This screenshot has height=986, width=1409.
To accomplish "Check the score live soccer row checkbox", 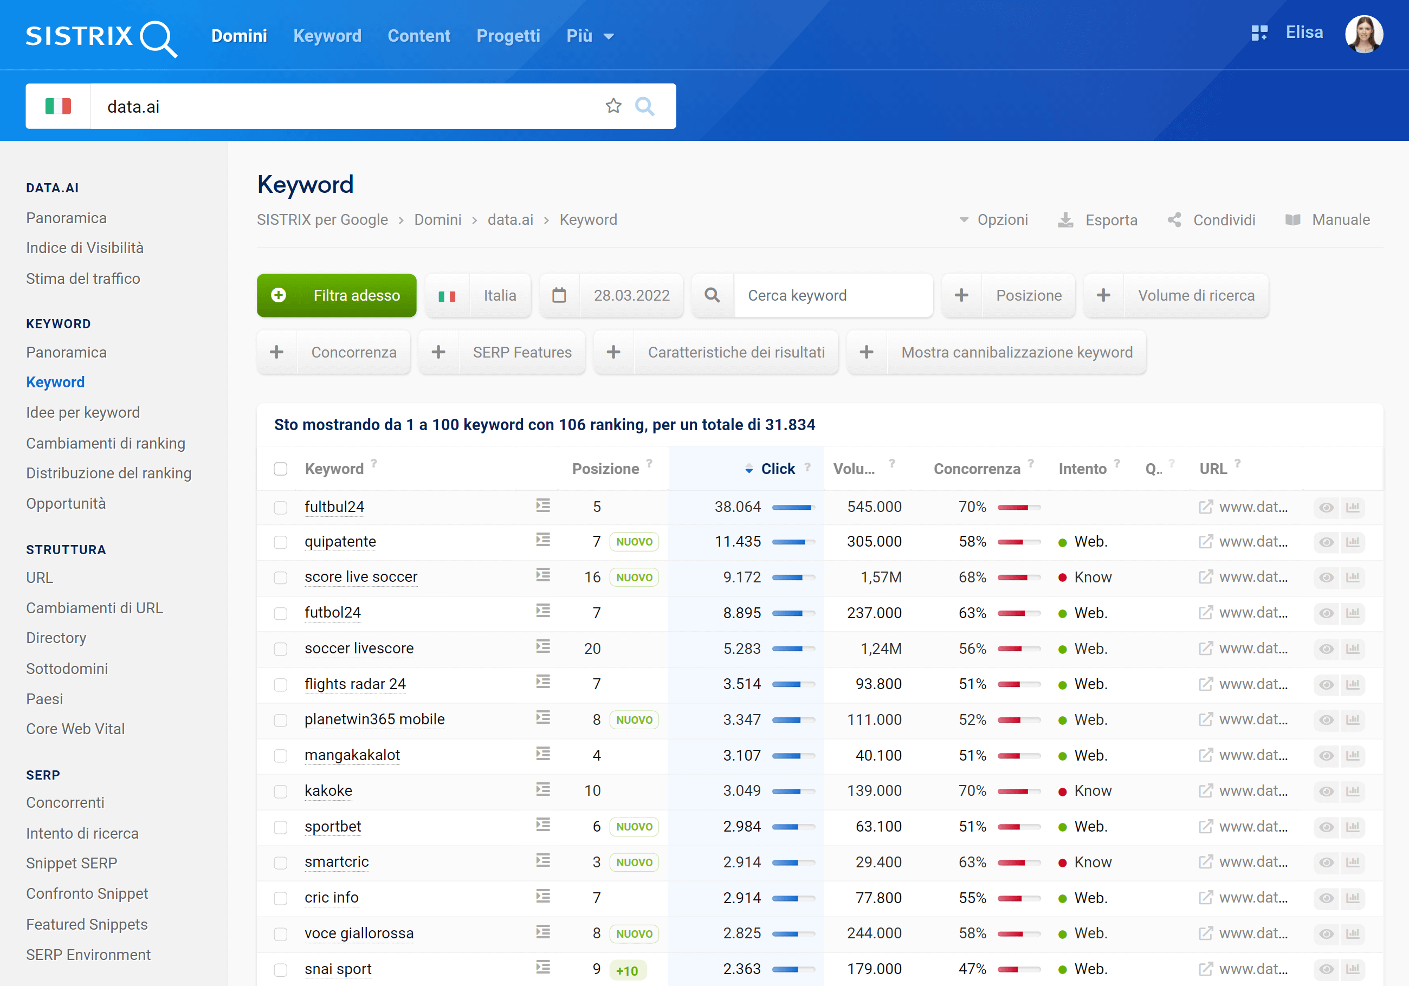I will pos(281,578).
